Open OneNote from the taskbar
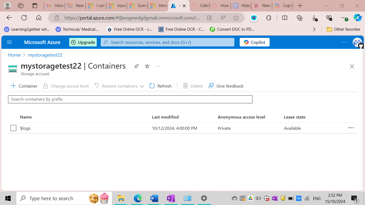This screenshot has width=365, height=205. [171, 198]
